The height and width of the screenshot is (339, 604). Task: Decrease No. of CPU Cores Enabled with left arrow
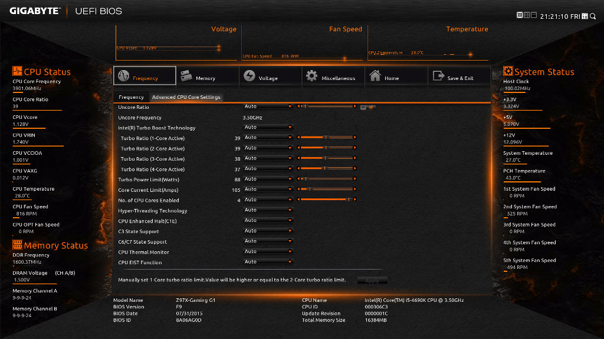[298, 200]
